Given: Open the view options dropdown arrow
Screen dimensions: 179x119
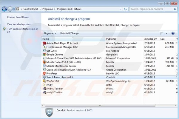Looking at the screenshot, I should coord(166,33).
